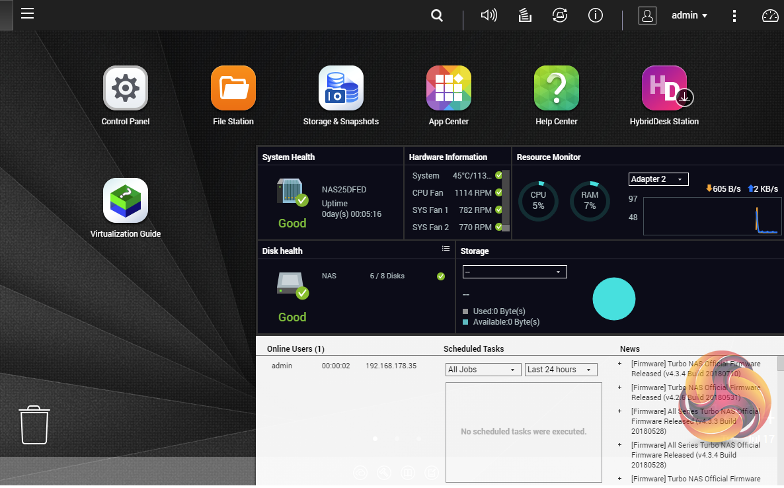Click the Disk health panel title
This screenshot has height=488, width=784.
click(282, 251)
